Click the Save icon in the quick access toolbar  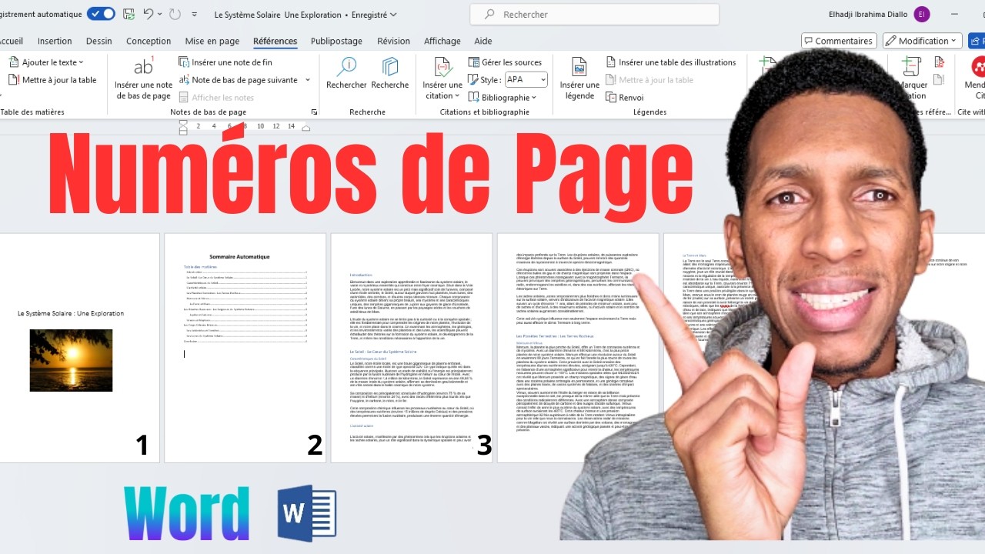129,14
